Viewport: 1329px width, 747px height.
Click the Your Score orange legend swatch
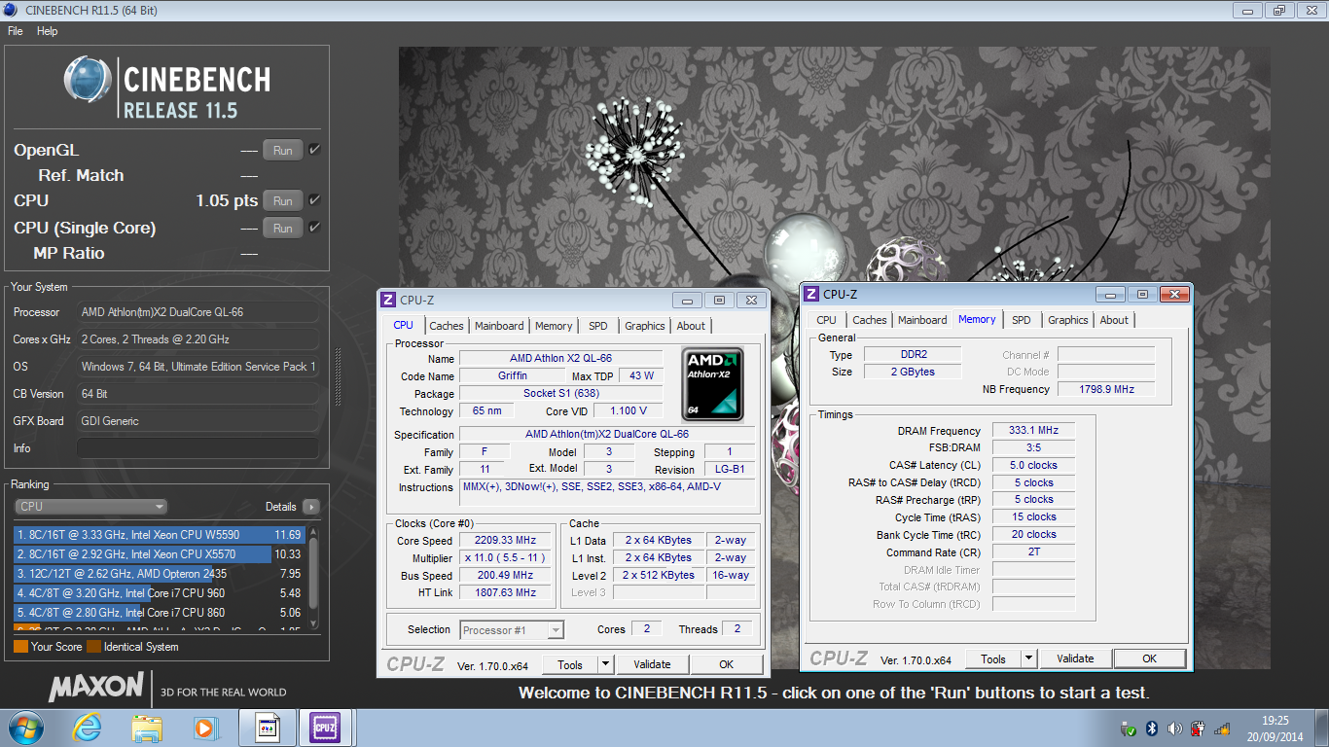20,647
